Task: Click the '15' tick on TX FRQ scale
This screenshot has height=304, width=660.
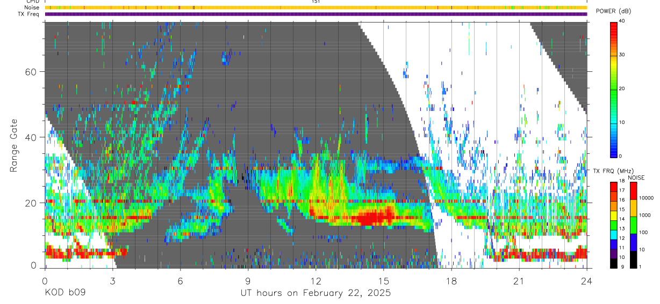Action: (x=623, y=210)
